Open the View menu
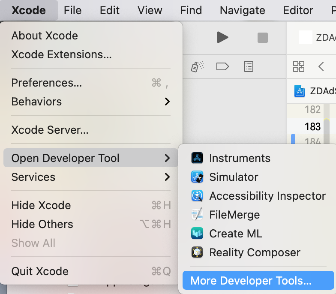The height and width of the screenshot is (294, 336). pyautogui.click(x=150, y=10)
